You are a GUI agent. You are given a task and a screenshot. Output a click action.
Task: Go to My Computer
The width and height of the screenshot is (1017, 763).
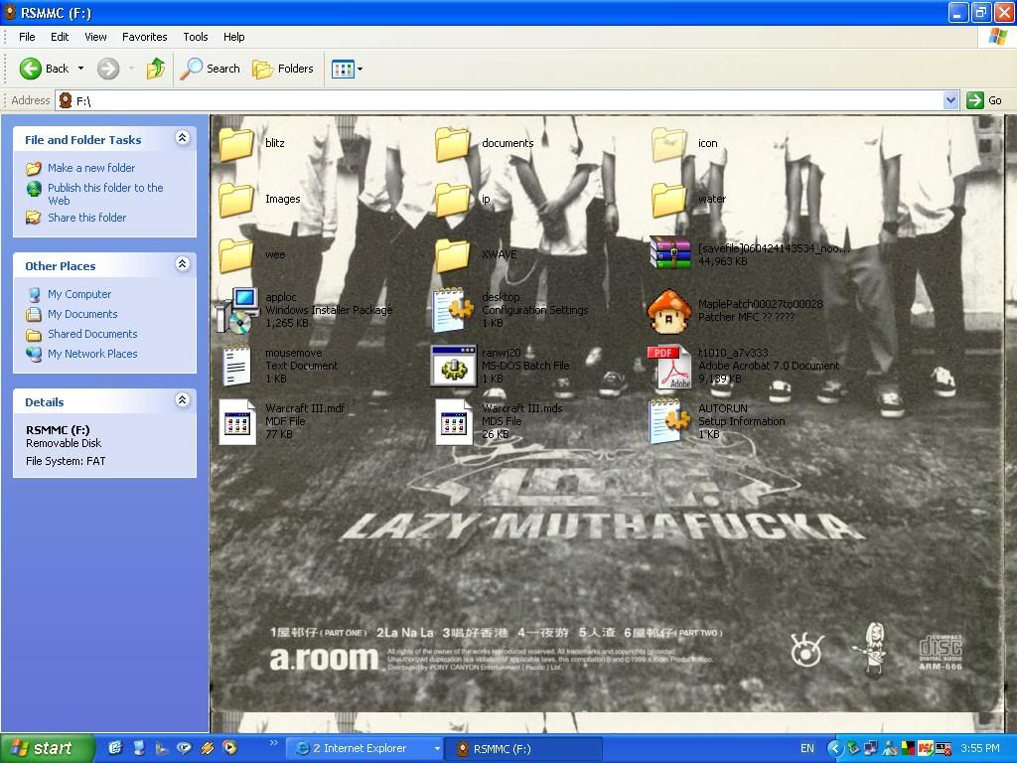(79, 294)
